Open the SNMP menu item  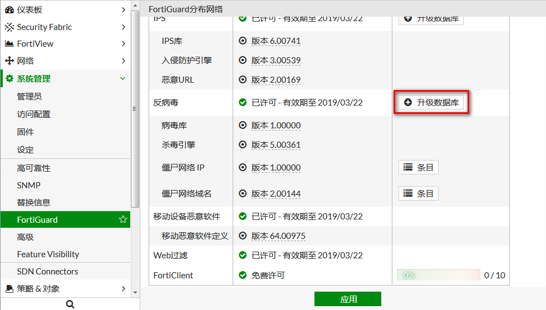[x=29, y=186]
